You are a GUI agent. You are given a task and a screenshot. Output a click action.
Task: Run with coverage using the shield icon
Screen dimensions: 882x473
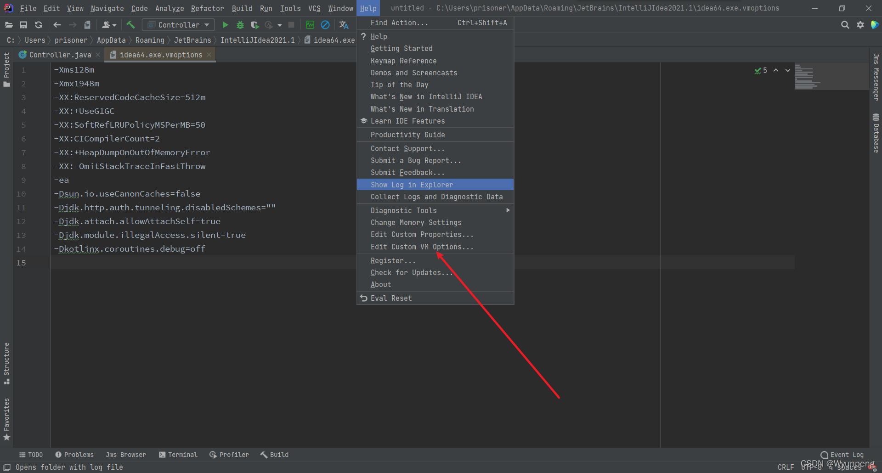click(254, 25)
